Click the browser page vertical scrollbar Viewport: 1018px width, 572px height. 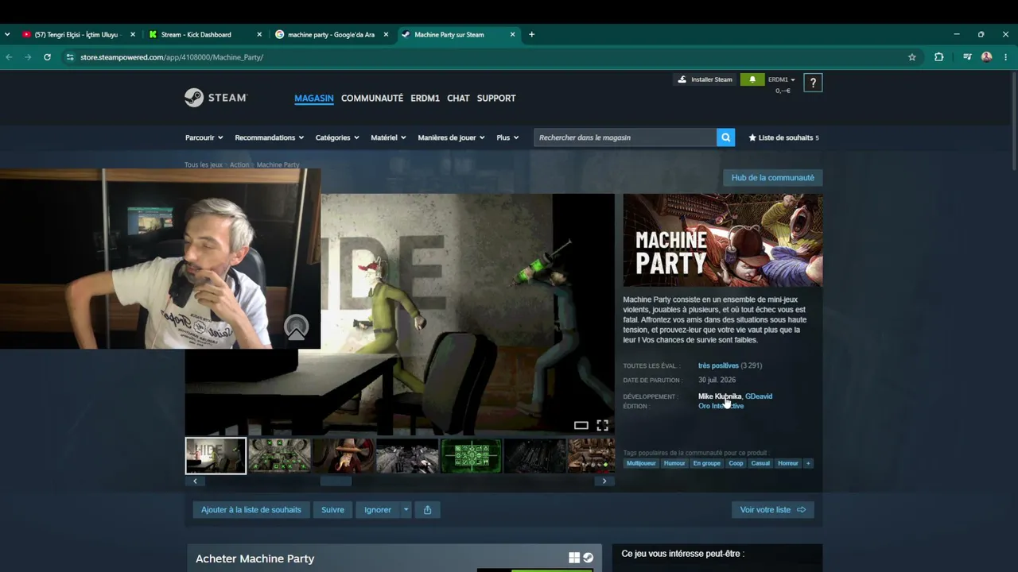(x=1014, y=121)
